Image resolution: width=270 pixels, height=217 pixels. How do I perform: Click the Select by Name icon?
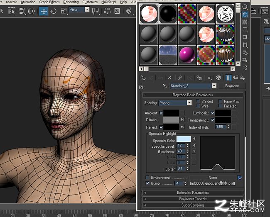click(x=12, y=11)
